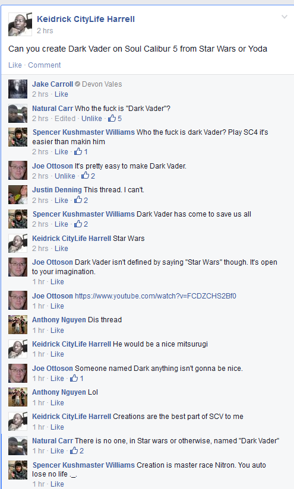Click the tagged-location icon beside Jake Carroll
The height and width of the screenshot is (489, 294).
[77, 84]
